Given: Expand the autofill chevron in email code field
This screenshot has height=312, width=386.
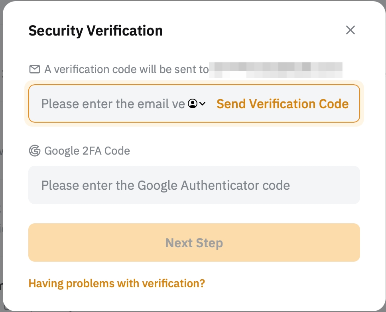Looking at the screenshot, I should (203, 104).
